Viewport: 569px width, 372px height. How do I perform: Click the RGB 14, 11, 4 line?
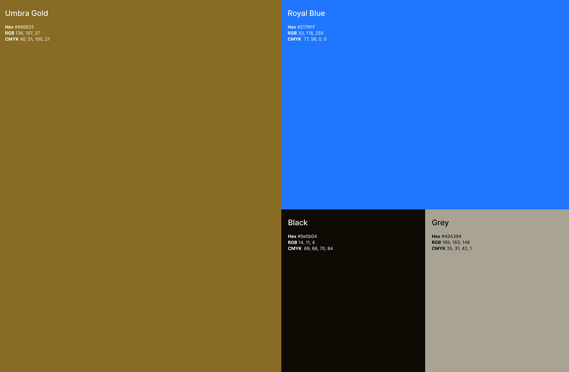pos(301,243)
